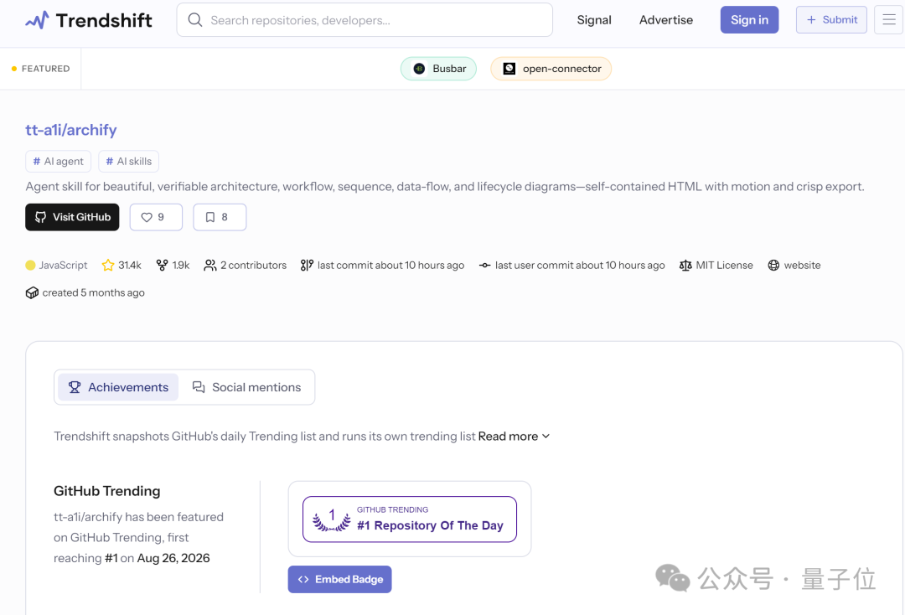Screen dimensions: 905x615
Task: Click the Busbar logo icon
Action: pos(420,69)
